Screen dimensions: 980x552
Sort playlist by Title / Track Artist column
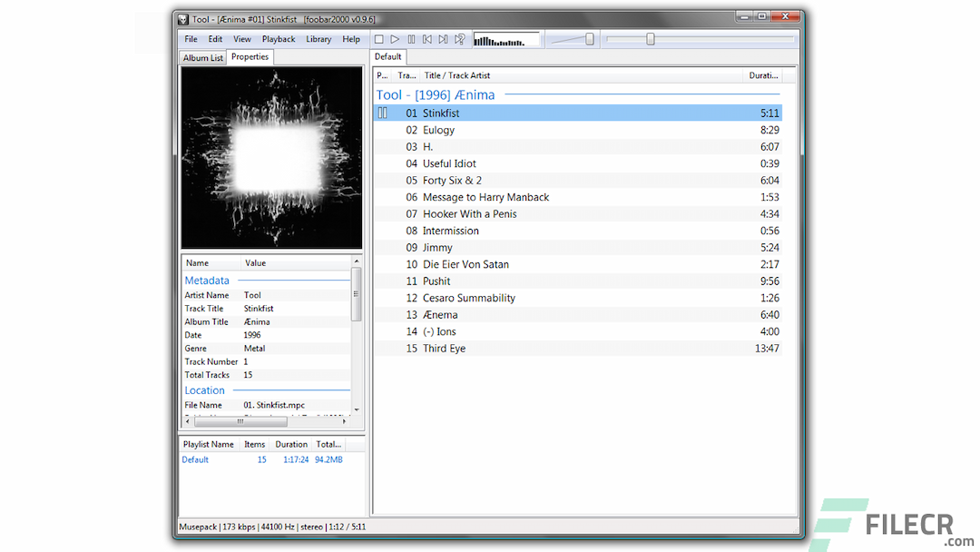(x=457, y=75)
